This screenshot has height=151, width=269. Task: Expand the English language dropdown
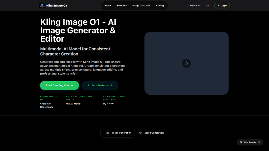(195, 5)
